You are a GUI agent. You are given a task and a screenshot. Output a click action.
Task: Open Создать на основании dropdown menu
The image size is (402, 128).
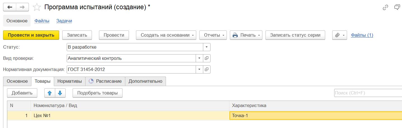tap(166, 35)
